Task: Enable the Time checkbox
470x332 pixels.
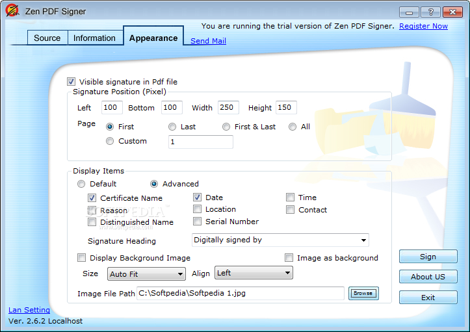Action: 290,197
